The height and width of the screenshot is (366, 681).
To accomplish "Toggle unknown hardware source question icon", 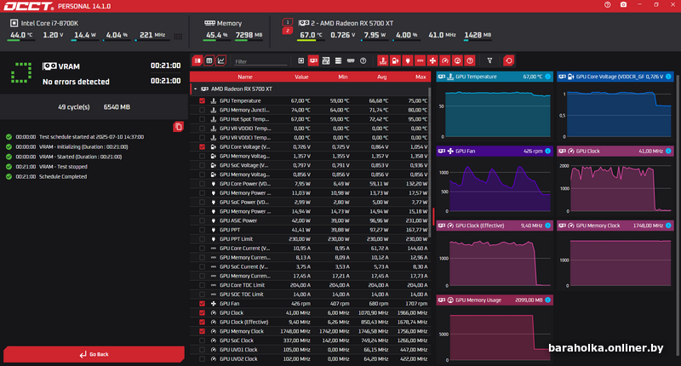I will (x=363, y=60).
